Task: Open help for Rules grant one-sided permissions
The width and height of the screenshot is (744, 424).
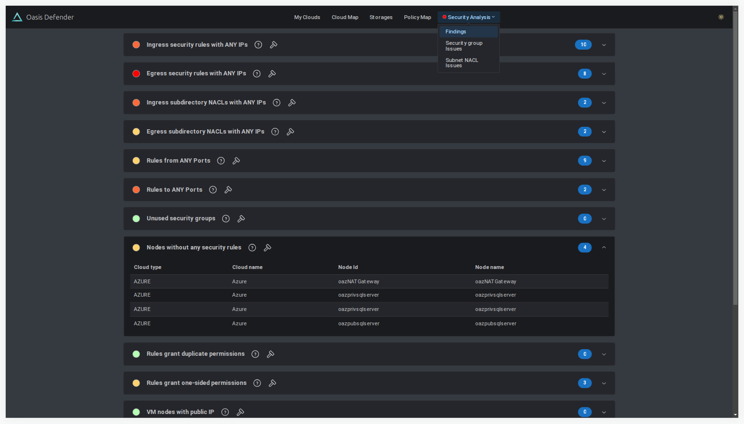Action: tap(257, 383)
